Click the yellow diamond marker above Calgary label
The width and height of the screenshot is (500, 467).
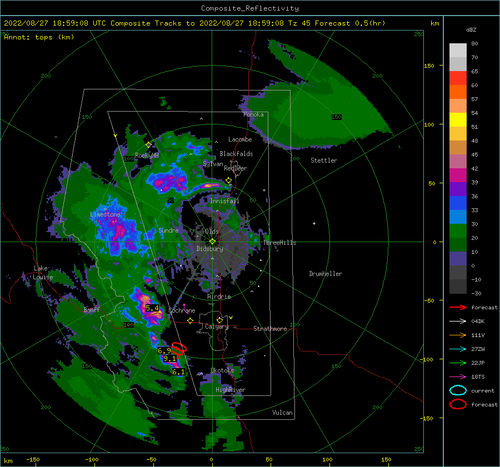pos(219,320)
